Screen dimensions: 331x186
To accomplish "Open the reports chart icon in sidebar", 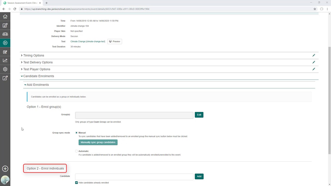I will click(5, 60).
